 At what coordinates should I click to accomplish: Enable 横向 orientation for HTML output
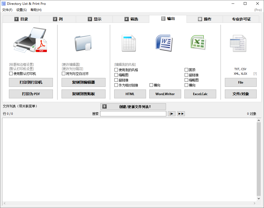(x=151, y=85)
